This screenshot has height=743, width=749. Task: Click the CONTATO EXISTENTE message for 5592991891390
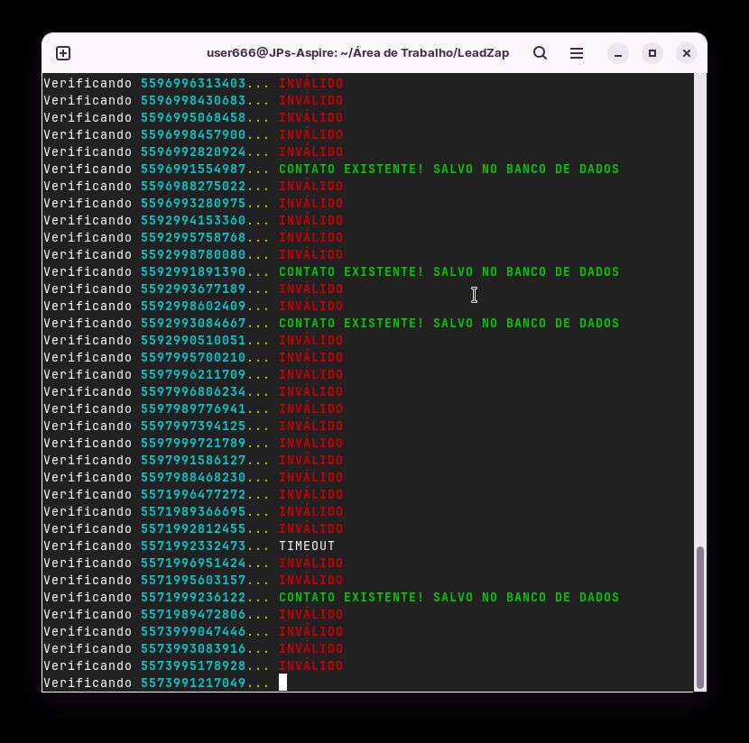tap(448, 272)
